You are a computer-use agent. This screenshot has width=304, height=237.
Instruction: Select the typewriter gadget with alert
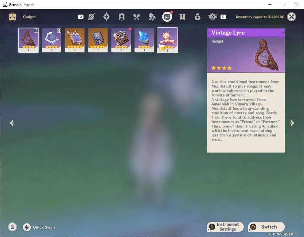tap(121, 40)
